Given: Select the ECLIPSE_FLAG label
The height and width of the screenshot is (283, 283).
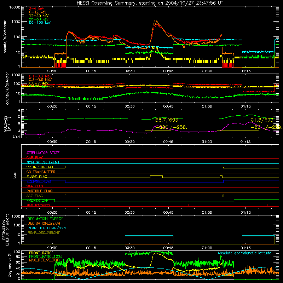Looking at the screenshot, I should (x=39, y=181).
